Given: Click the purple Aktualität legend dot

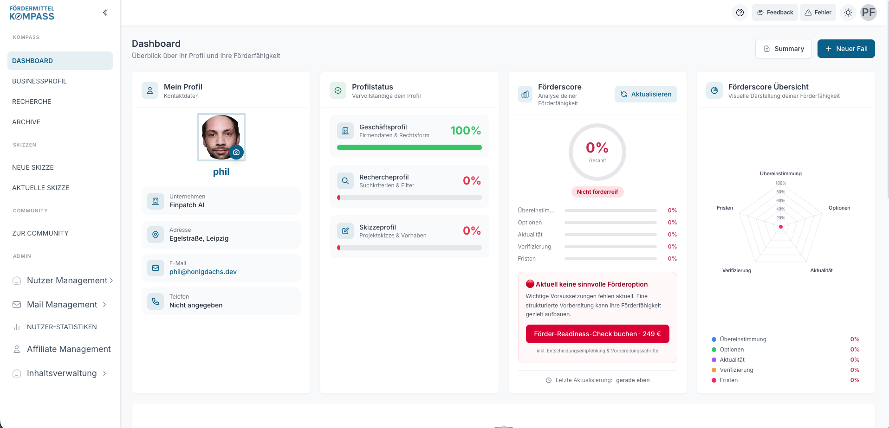Looking at the screenshot, I should click(x=714, y=360).
